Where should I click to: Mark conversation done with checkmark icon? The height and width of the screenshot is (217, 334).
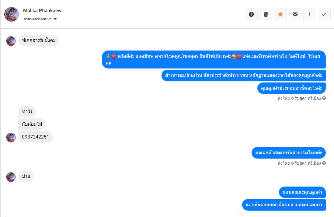(x=324, y=14)
